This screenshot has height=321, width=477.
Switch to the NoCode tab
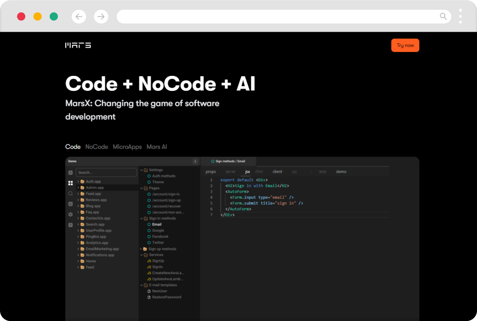tap(97, 147)
